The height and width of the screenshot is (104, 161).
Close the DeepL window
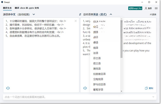tap(156, 2)
